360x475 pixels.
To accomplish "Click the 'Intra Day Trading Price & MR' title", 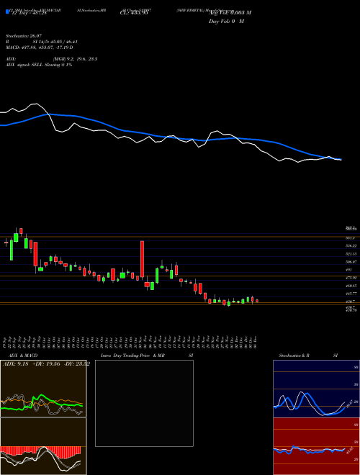I will [132, 356].
